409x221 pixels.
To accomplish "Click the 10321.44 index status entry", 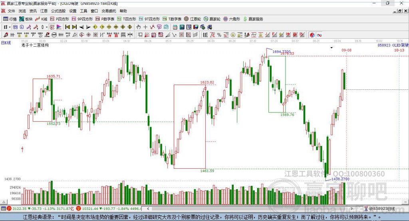I will tap(109, 209).
